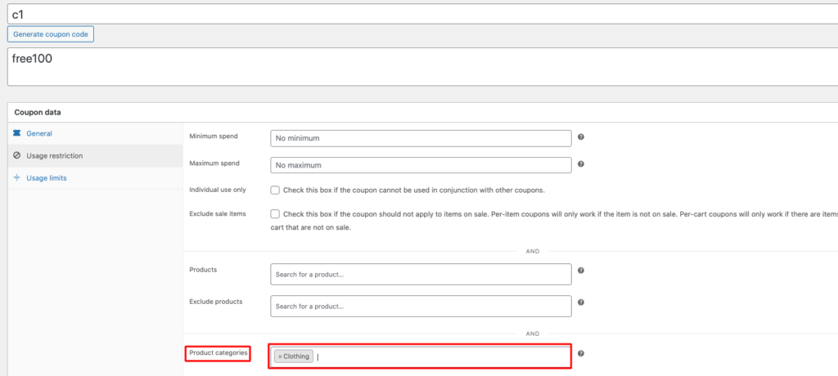Click the help icon next to Products field
The width and height of the screenshot is (838, 376).
(x=580, y=271)
